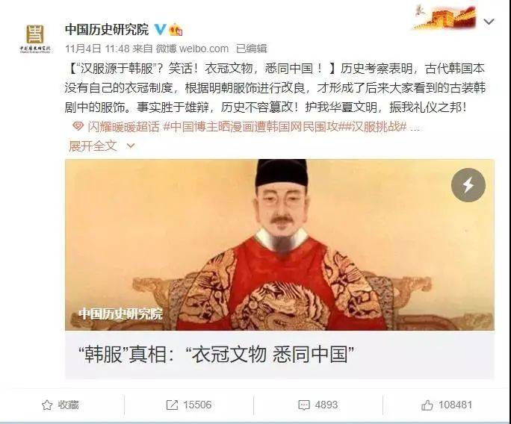
Task: Open article title “韩服”真相 card
Action: coord(279,355)
